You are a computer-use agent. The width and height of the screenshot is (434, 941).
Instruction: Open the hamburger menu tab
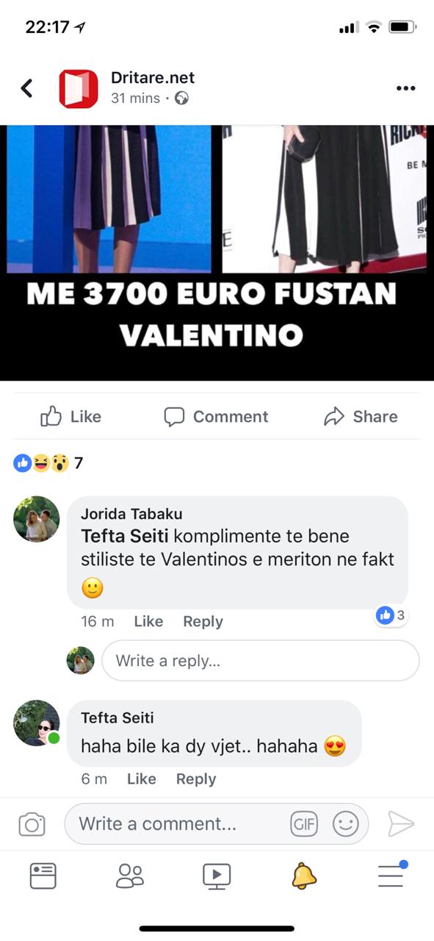point(392,875)
